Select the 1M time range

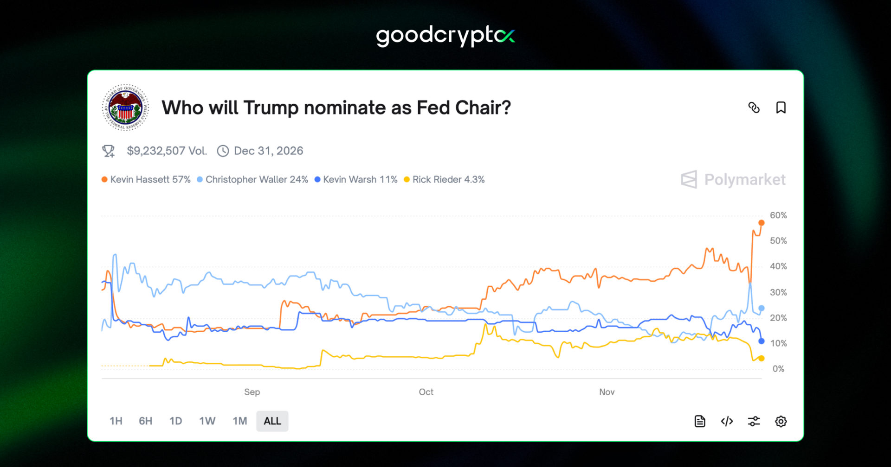(240, 421)
